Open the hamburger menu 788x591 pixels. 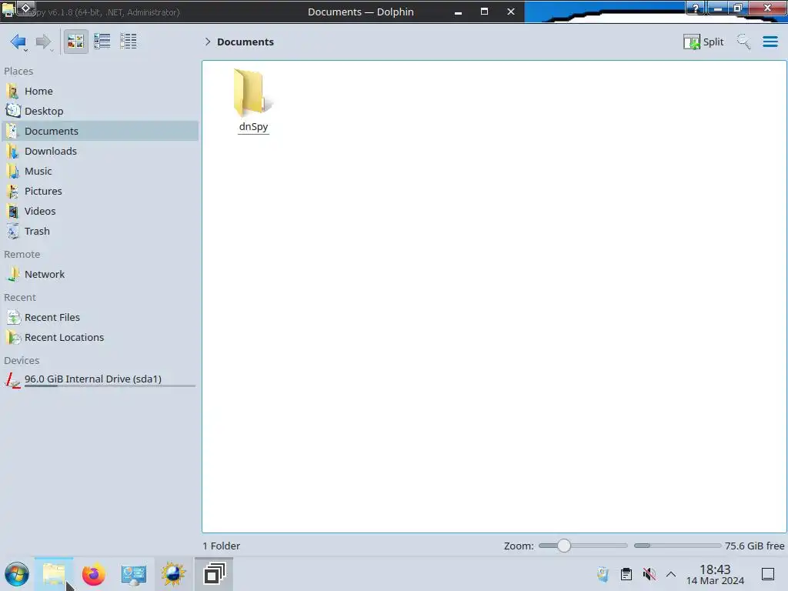click(x=770, y=42)
